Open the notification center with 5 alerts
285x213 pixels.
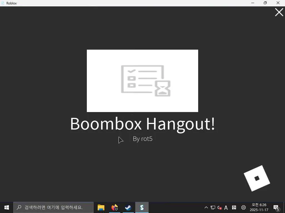point(276,207)
